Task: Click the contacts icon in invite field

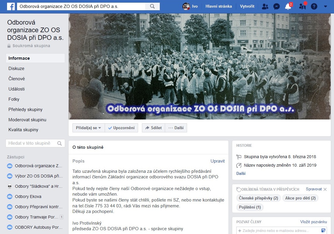Action: [x=323, y=230]
